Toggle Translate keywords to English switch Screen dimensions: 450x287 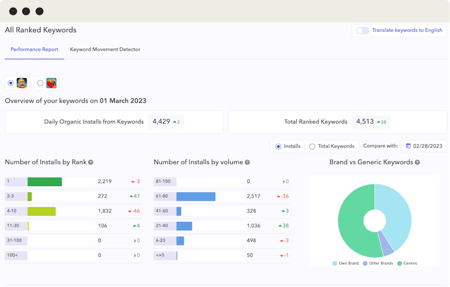tap(362, 30)
